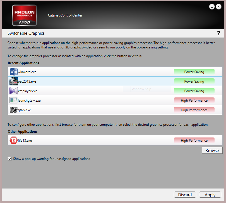Viewport: 226px width, 203px height.
Task: Uncheck the pop-up warning for unassigned applications checkbox
Action: [x=10, y=159]
